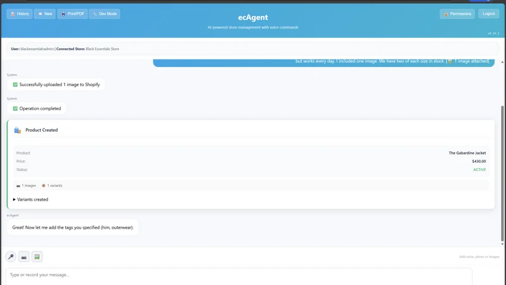Click into the message input field
This screenshot has width=506, height=285.
(x=239, y=277)
